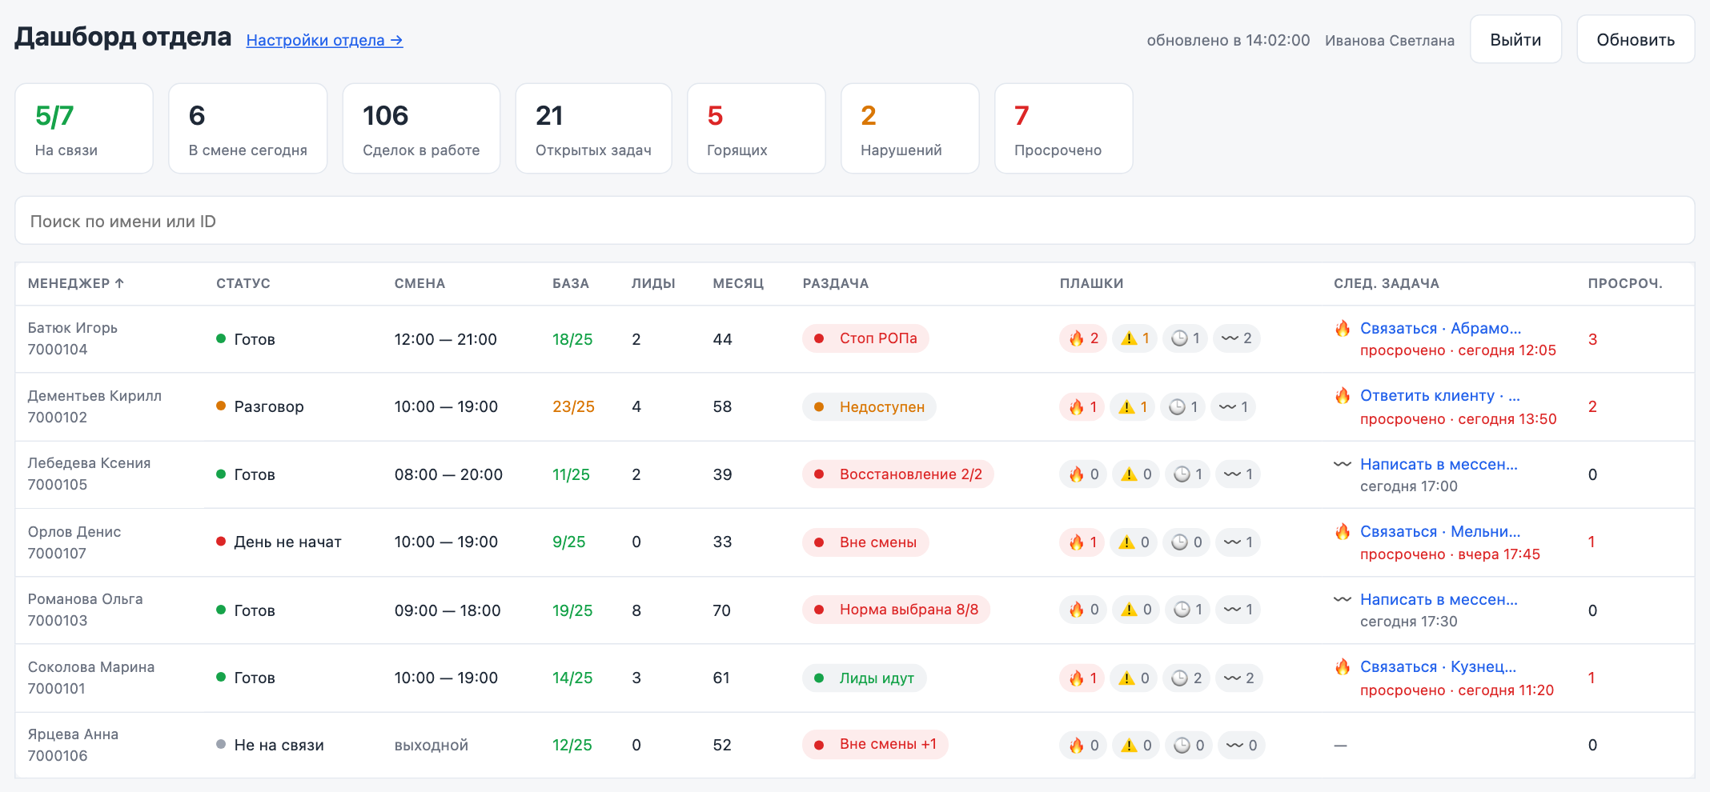Viewport: 1710px width, 792px height.
Task: Click the Восстановление 2/2 pill
Action: 898,474
